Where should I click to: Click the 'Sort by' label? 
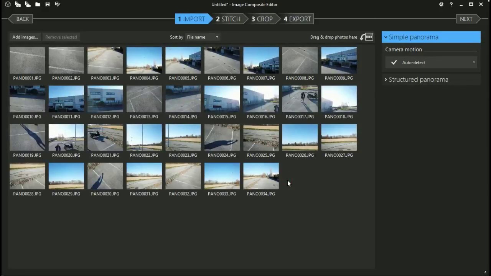(176, 37)
